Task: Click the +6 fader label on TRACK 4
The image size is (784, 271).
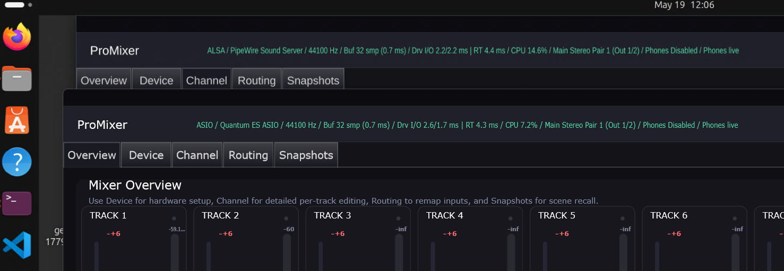Action: [450, 233]
